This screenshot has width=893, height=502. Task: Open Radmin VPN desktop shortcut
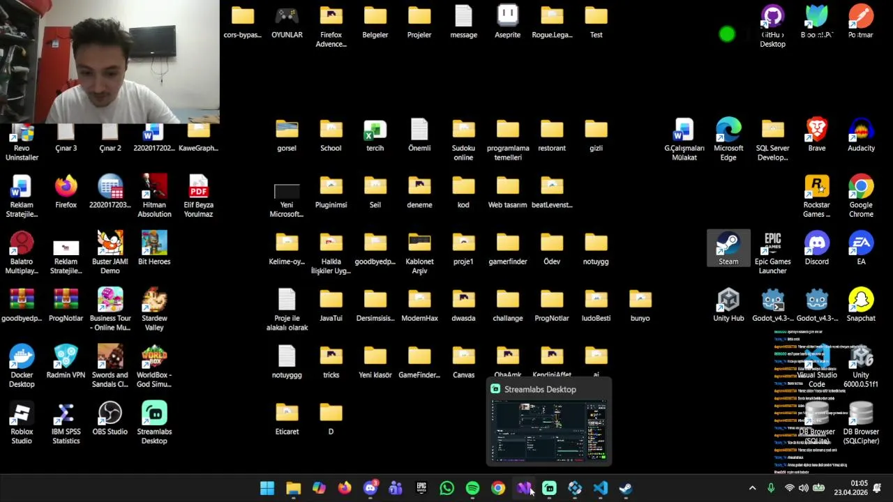tap(66, 361)
